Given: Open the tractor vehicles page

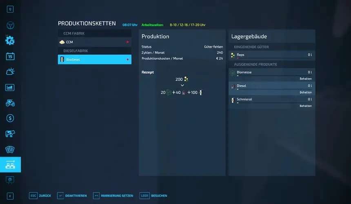Looking at the screenshot, I should pos(10,103).
